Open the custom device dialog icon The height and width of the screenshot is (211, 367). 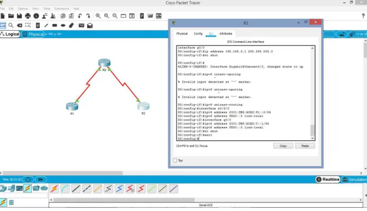132,16
